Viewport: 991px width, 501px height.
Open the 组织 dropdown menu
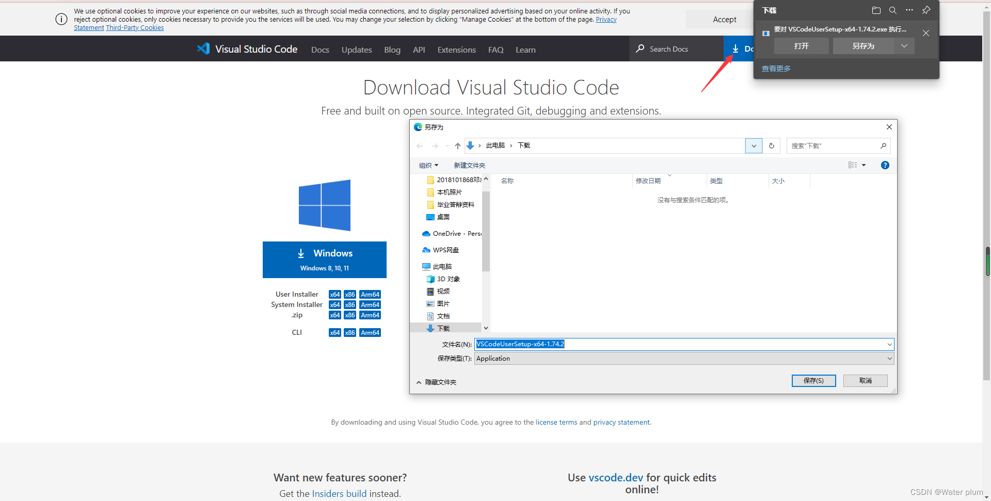point(428,165)
